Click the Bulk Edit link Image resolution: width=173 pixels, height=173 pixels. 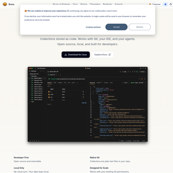(84, 103)
